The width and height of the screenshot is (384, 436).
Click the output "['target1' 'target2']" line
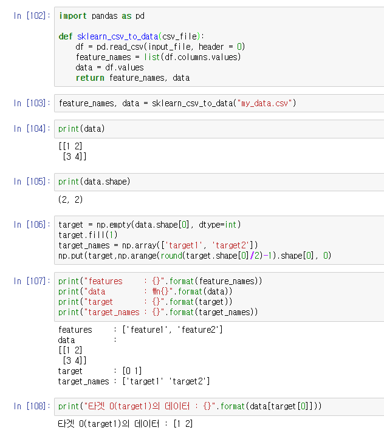click(x=166, y=381)
